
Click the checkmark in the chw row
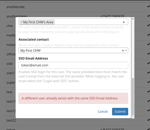[x=148, y=25]
